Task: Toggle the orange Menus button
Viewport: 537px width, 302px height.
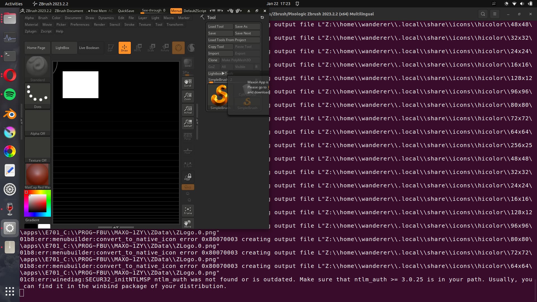Action: [x=176, y=11]
